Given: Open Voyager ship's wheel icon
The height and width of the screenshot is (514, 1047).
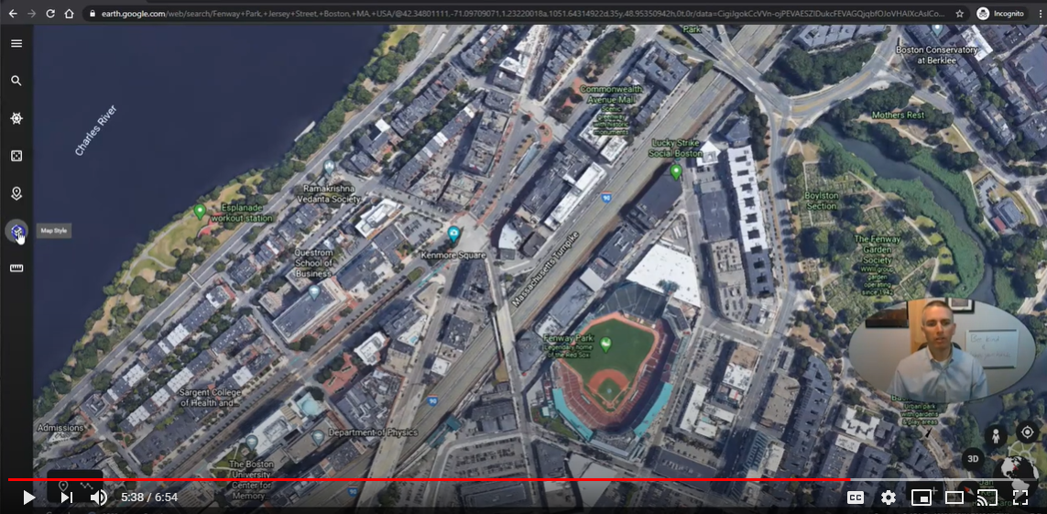Looking at the screenshot, I should [x=16, y=118].
